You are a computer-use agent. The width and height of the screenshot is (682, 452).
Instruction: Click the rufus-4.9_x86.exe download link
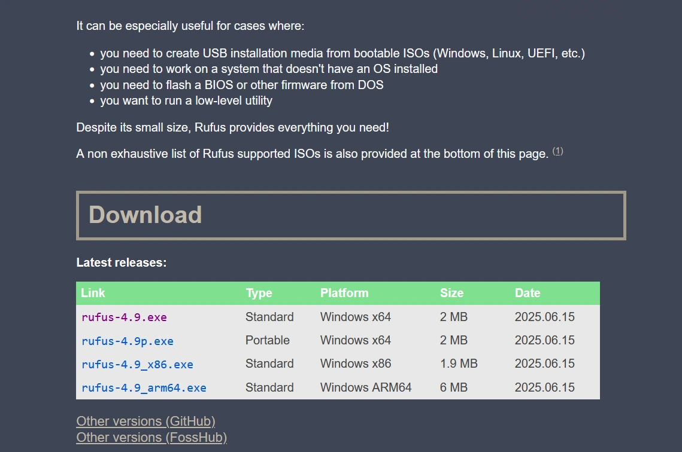(x=137, y=364)
